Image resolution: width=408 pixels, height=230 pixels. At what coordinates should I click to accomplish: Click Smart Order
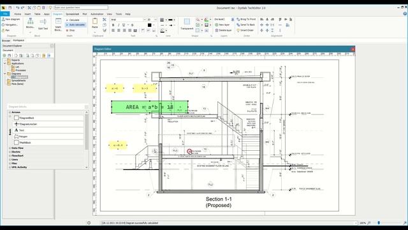point(245,30)
